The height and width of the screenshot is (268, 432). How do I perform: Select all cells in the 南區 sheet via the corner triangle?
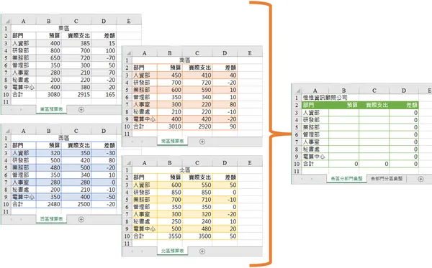click(128, 53)
